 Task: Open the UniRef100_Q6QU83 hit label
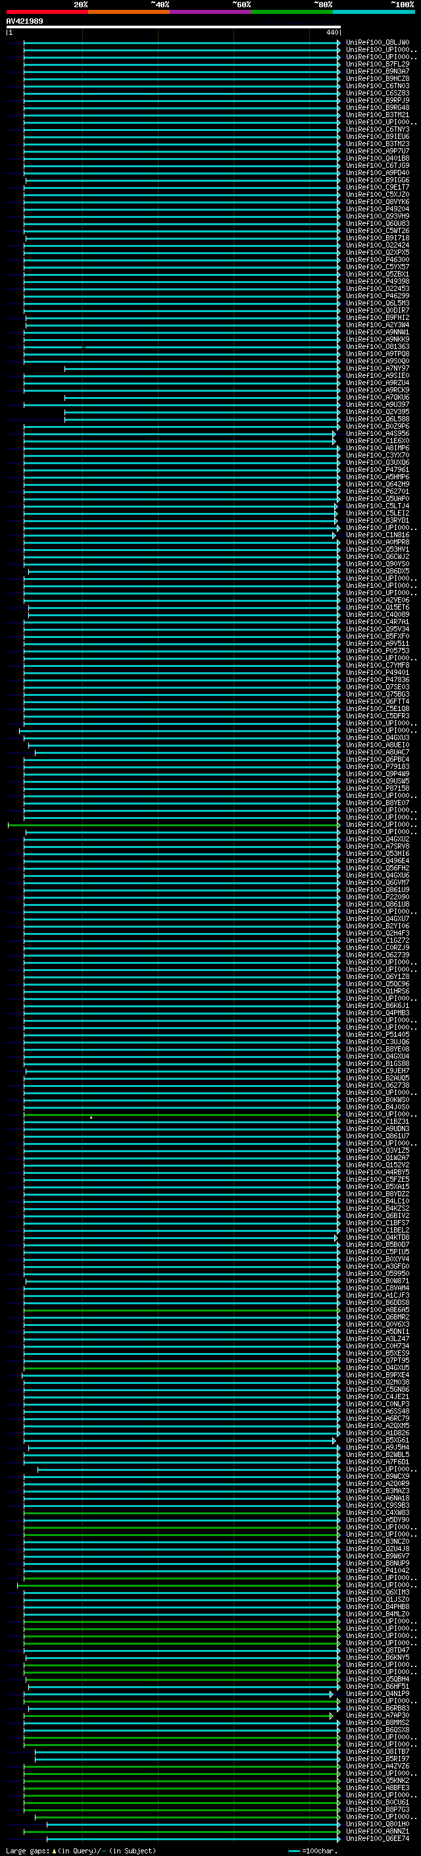pos(378,223)
